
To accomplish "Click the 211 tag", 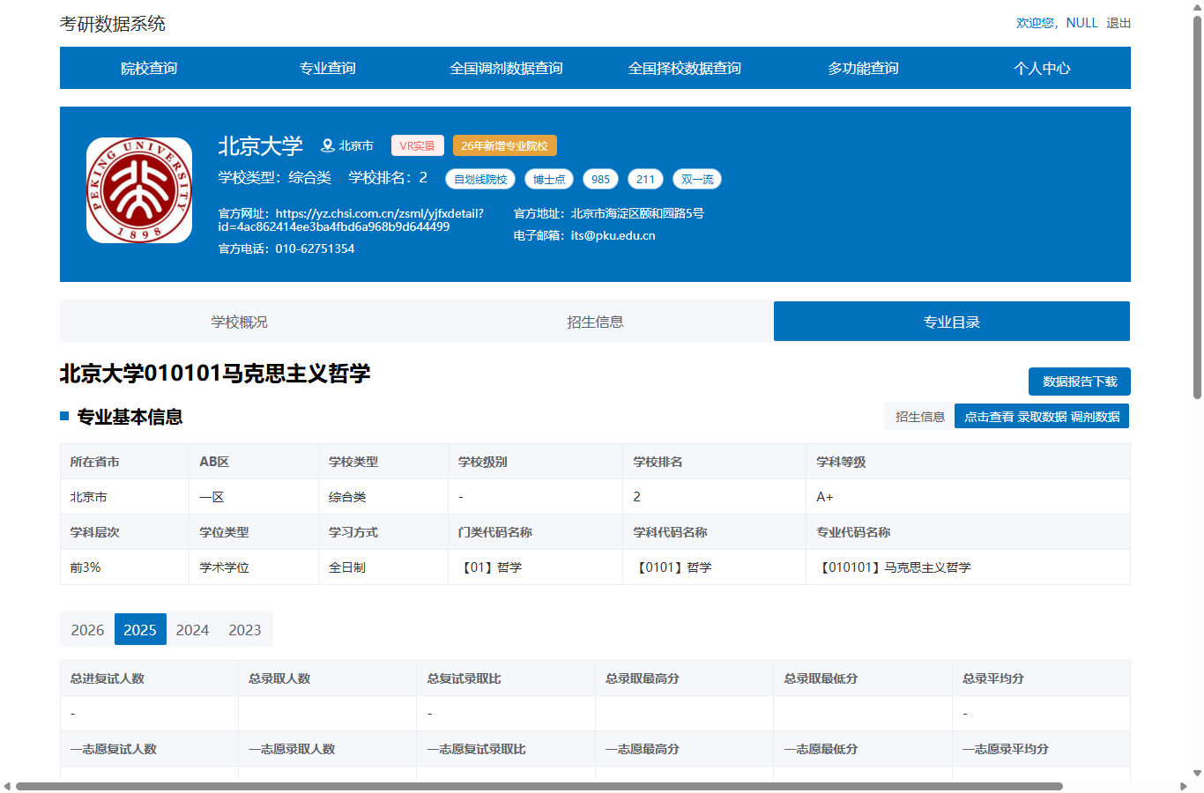I will [645, 179].
